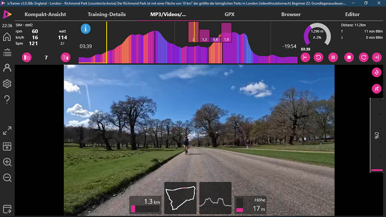This screenshot has width=386, height=217.
Task: Switch to the Training-Details tab
Action: [x=107, y=15]
